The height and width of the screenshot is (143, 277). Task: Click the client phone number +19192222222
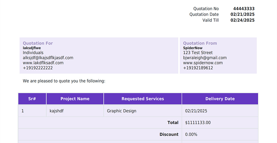pyautogui.click(x=38, y=68)
